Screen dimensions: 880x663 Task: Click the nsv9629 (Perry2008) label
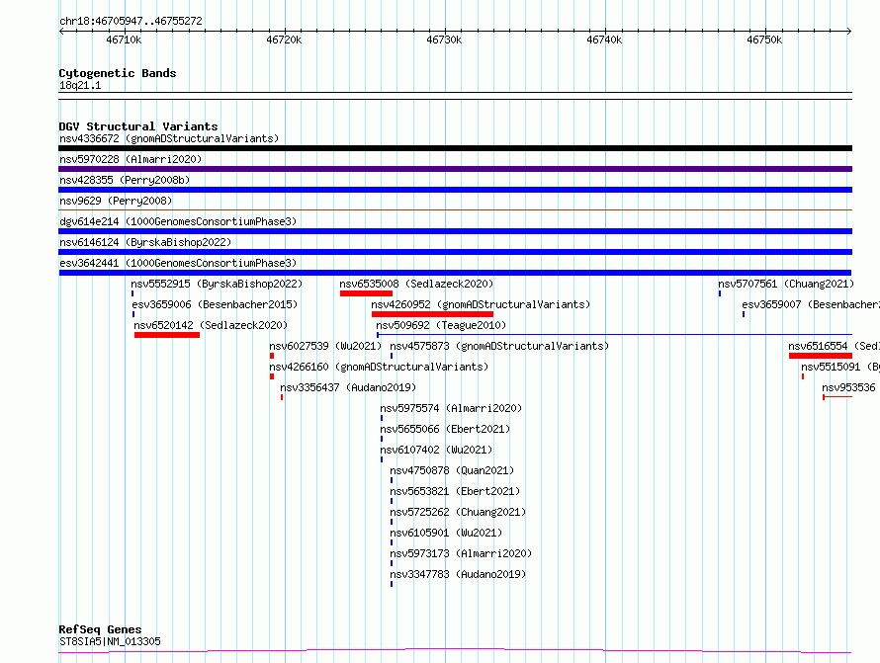click(116, 201)
